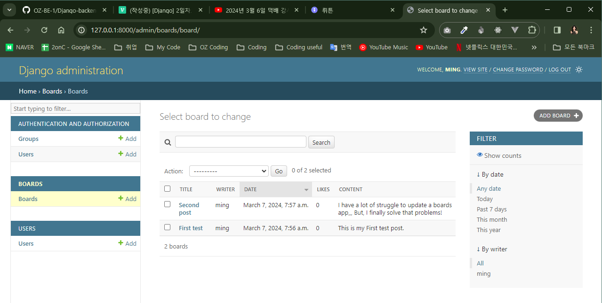Check the select-all checkbox in the table header

(x=167, y=188)
